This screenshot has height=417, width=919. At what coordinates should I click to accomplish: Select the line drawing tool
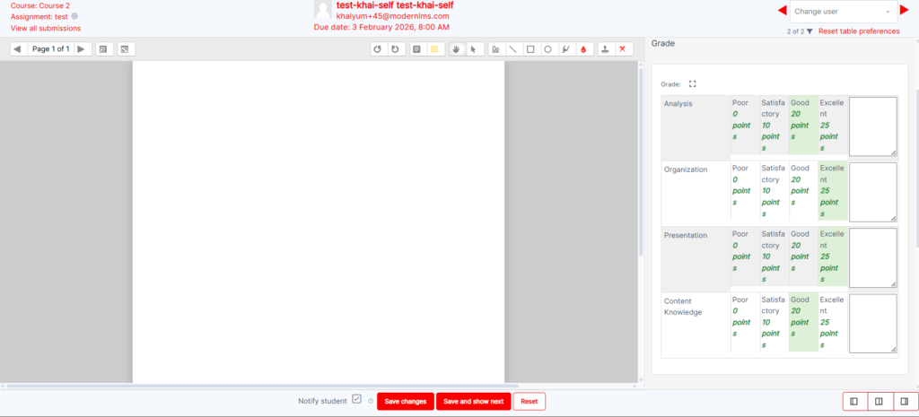tap(512, 50)
